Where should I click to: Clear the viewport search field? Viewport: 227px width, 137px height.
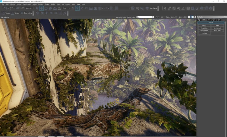pyautogui.click(x=153, y=17)
